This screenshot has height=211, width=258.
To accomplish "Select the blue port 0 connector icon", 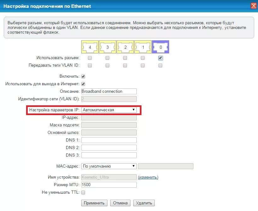I will point(160,47).
